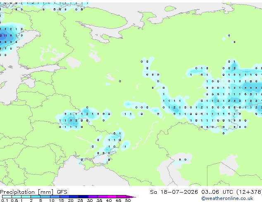Click the '10' legend scale label
Viewport: 262px width, 202px height.
tap(52, 200)
